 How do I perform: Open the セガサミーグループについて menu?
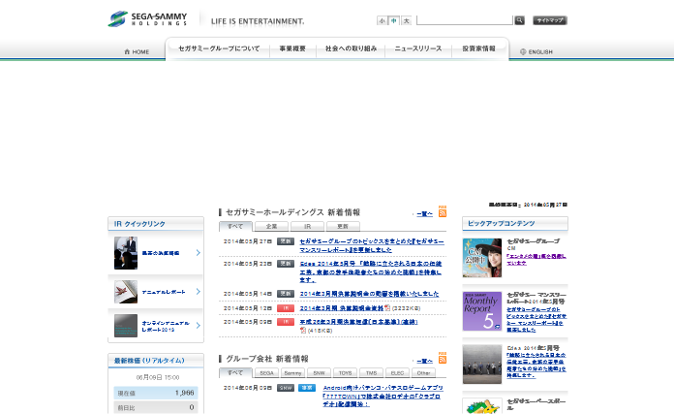(219, 48)
